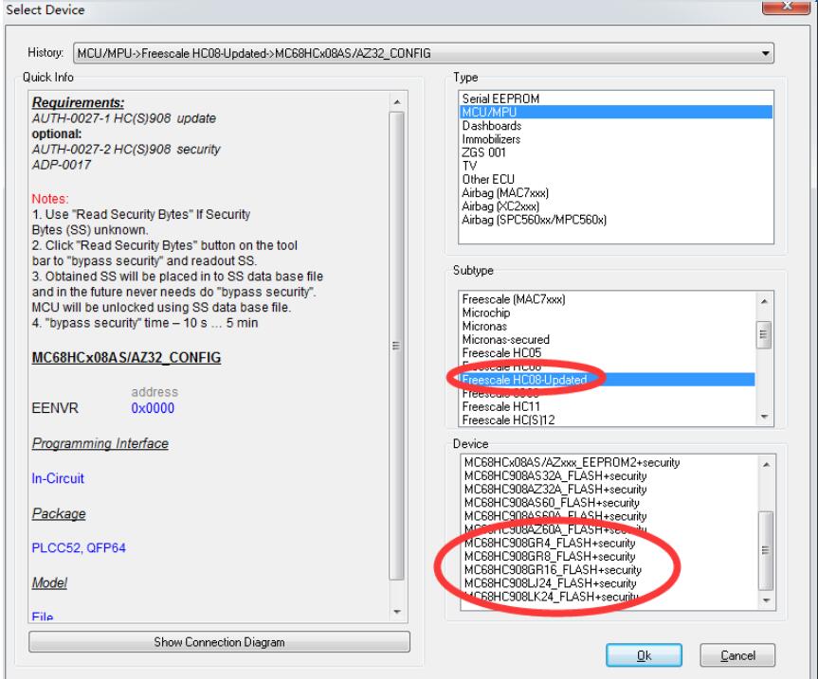This screenshot has width=818, height=679.
Task: Select Airbag (SPC560xx/MPC560x) type
Action: pos(615,220)
